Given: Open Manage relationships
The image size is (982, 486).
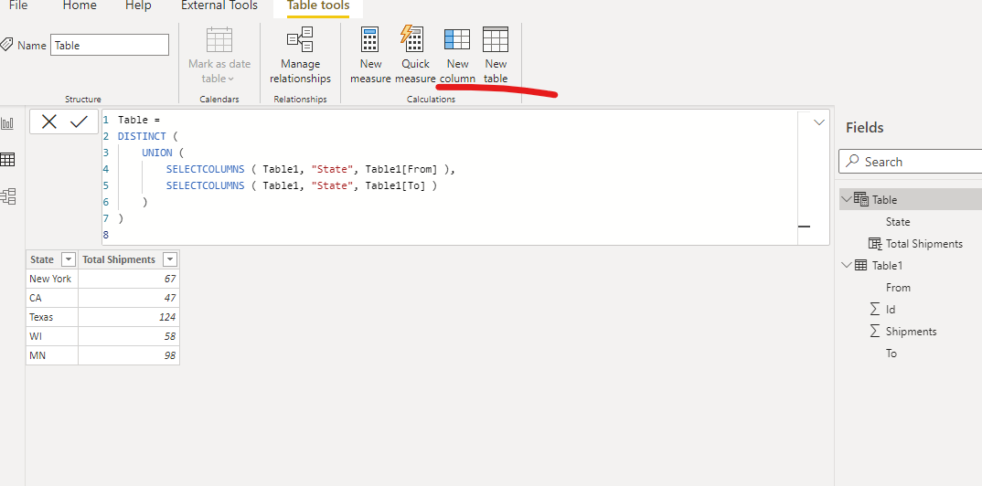Looking at the screenshot, I should [301, 56].
